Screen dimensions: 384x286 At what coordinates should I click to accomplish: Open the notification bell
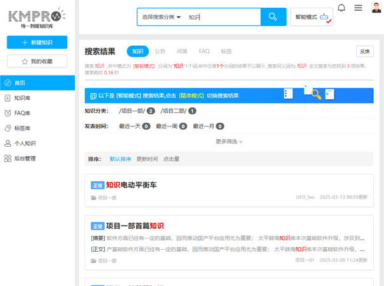341,8
